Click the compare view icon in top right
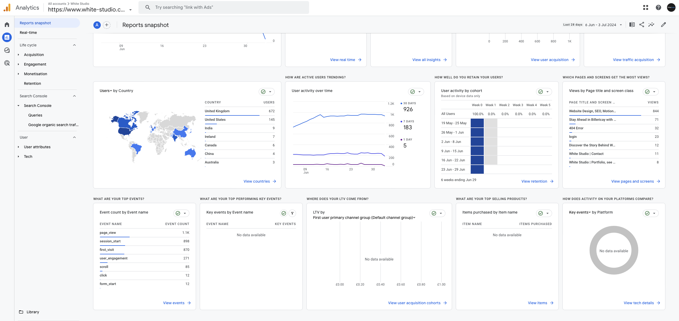The height and width of the screenshot is (321, 679). point(632,25)
